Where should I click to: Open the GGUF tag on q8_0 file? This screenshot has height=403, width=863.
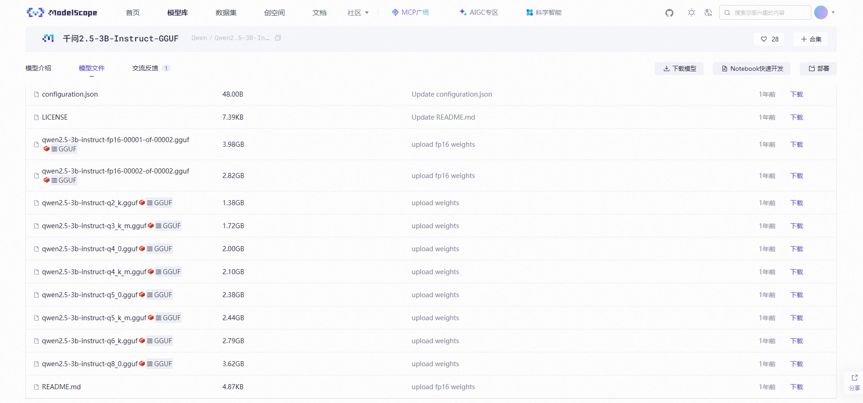pos(160,364)
